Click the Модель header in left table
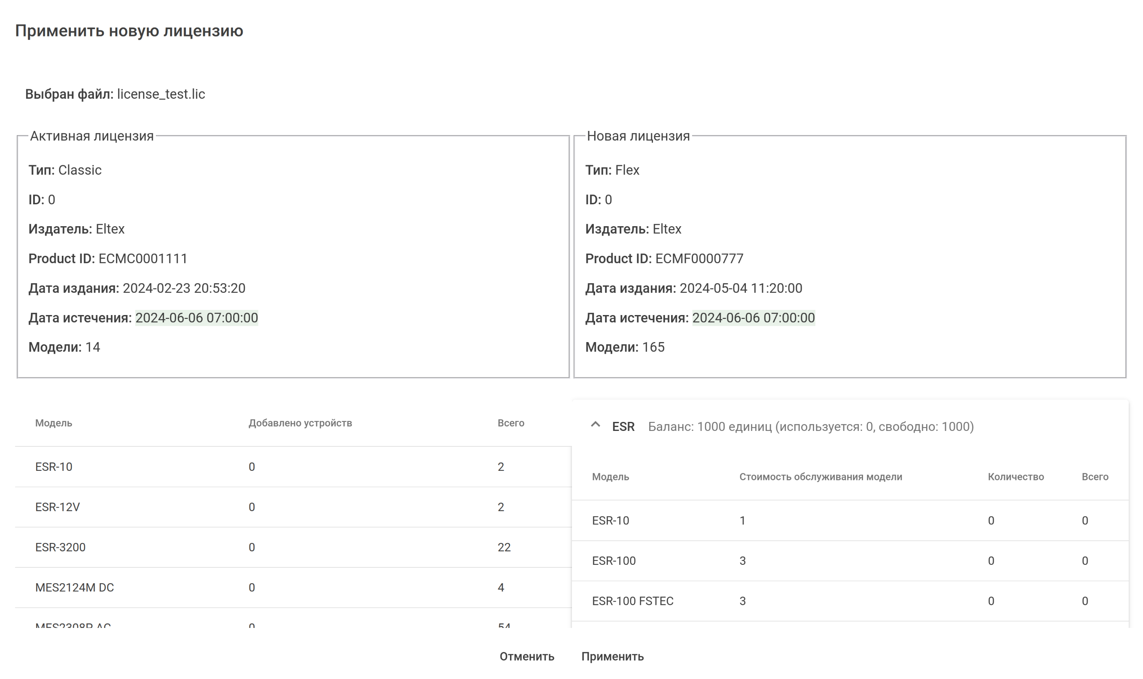 pos(54,423)
